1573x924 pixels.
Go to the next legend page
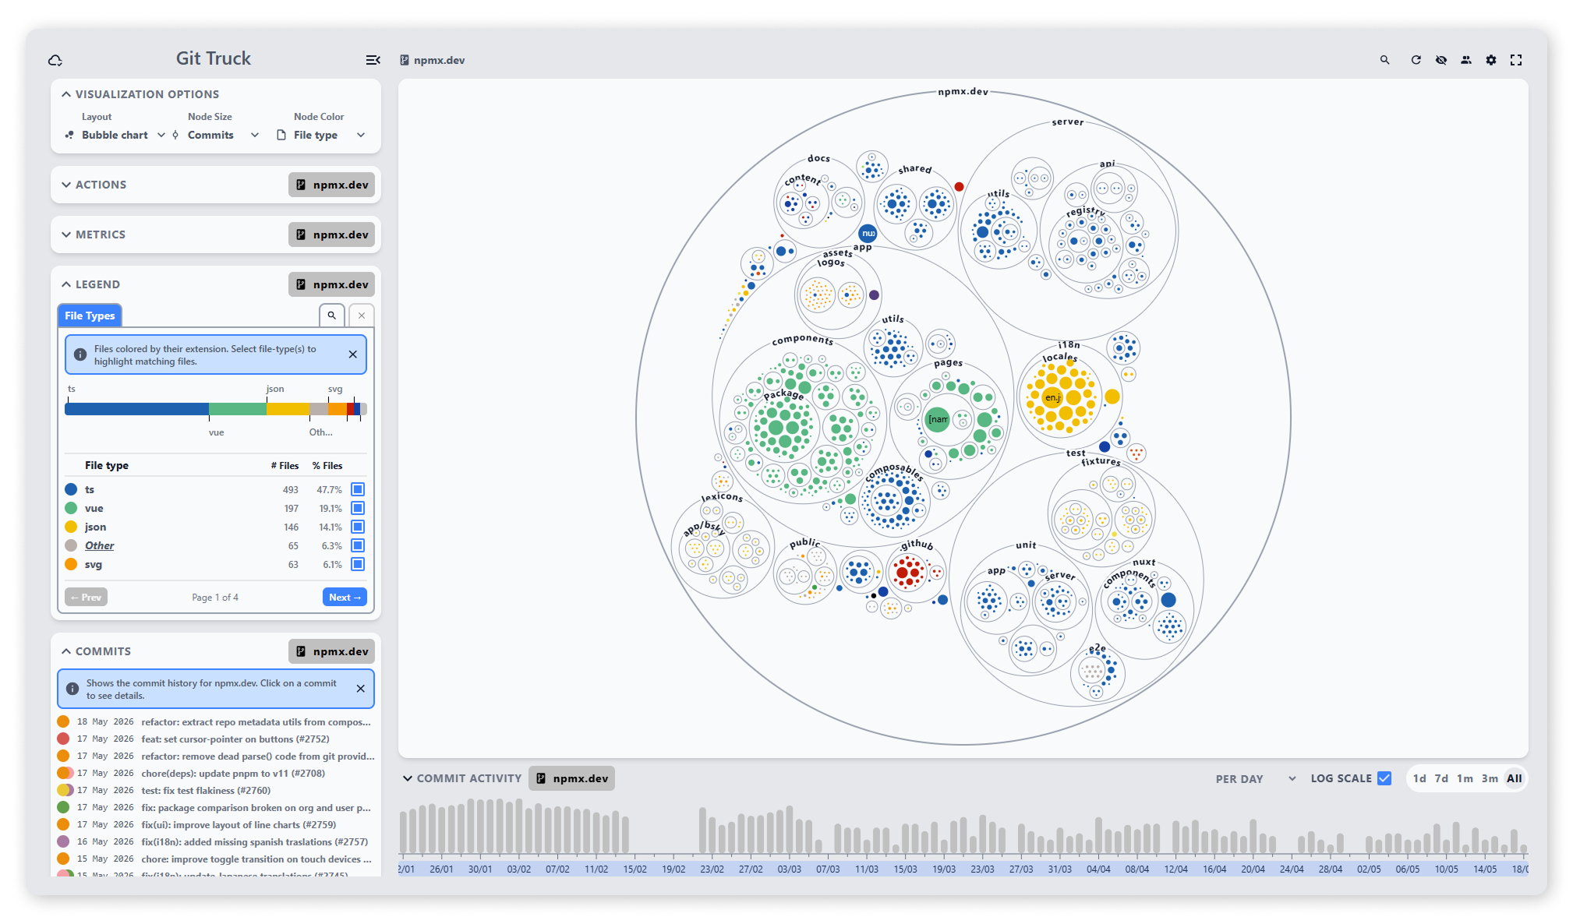pos(345,598)
